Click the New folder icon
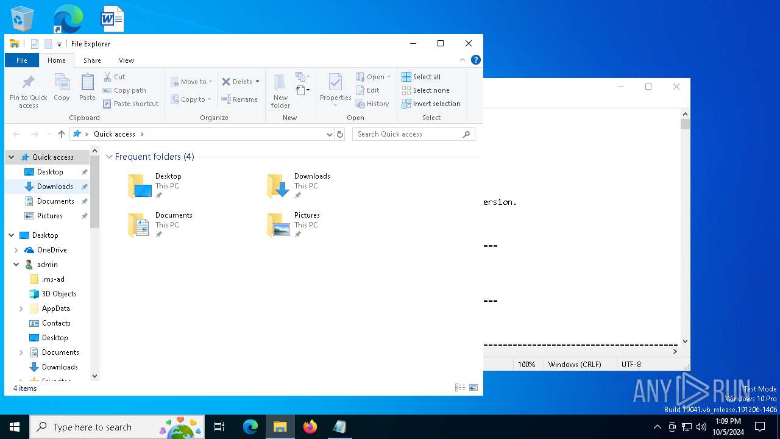This screenshot has height=439, width=780. pyautogui.click(x=280, y=83)
